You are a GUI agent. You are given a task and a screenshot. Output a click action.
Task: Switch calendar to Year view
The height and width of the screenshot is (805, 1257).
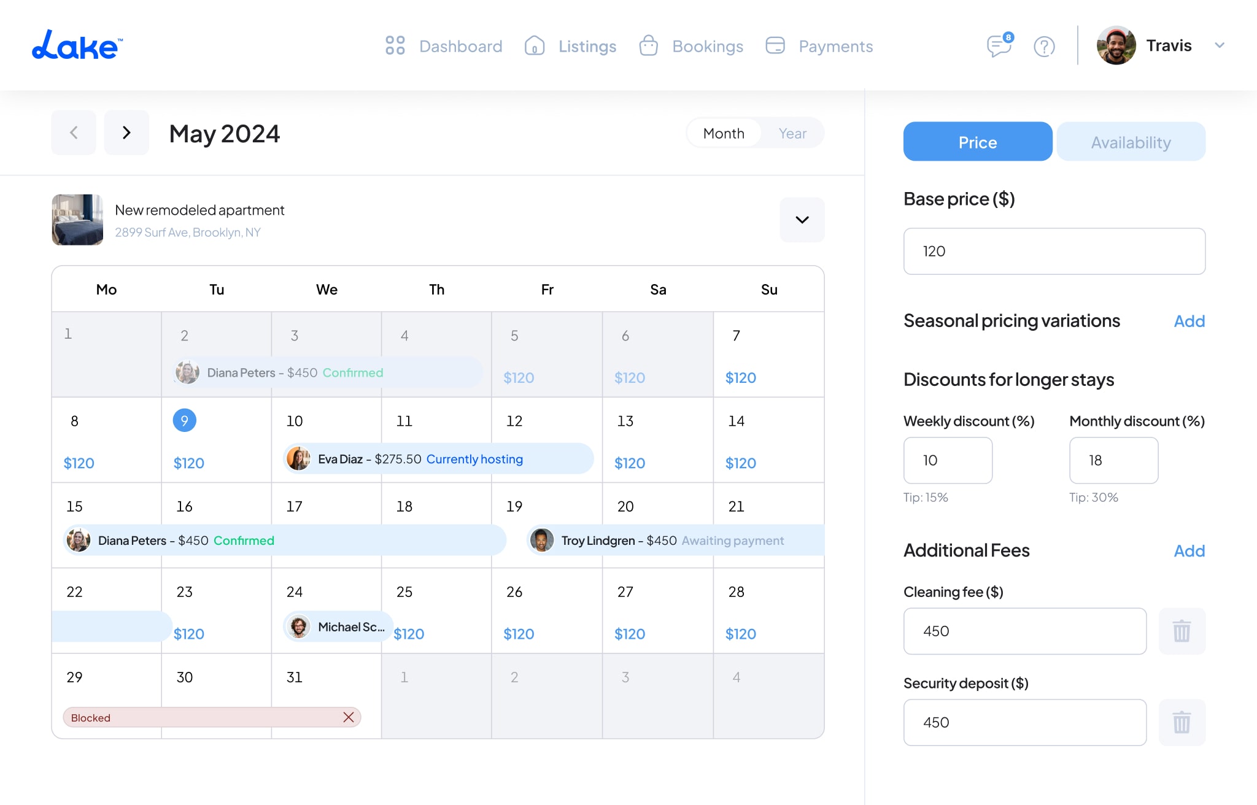tap(792, 133)
